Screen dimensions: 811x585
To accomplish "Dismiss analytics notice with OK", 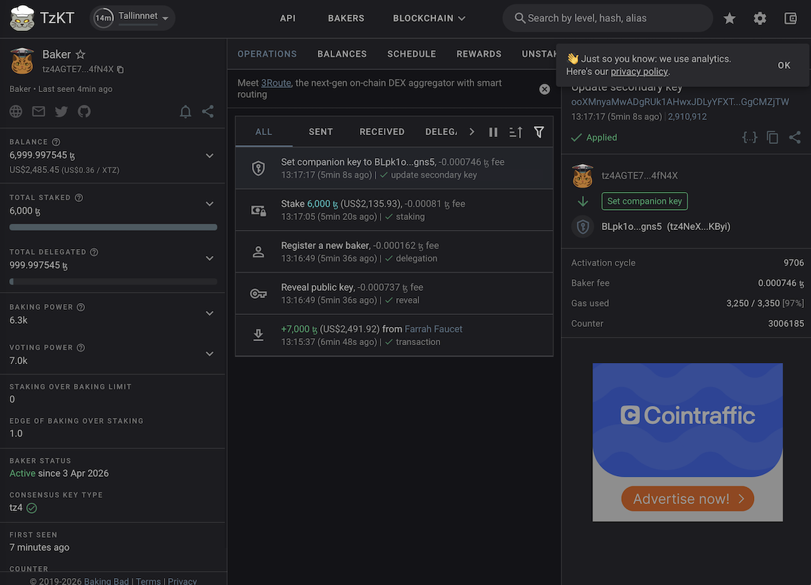I will tap(784, 65).
